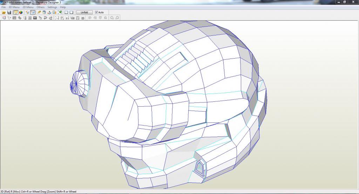Switch to single-pane window layout icon
Viewport: 359px width, 194px height.
(x=72, y=12)
